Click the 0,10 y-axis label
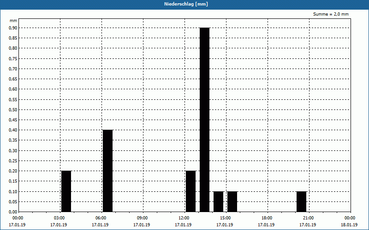The image size is (369, 230). (13, 191)
